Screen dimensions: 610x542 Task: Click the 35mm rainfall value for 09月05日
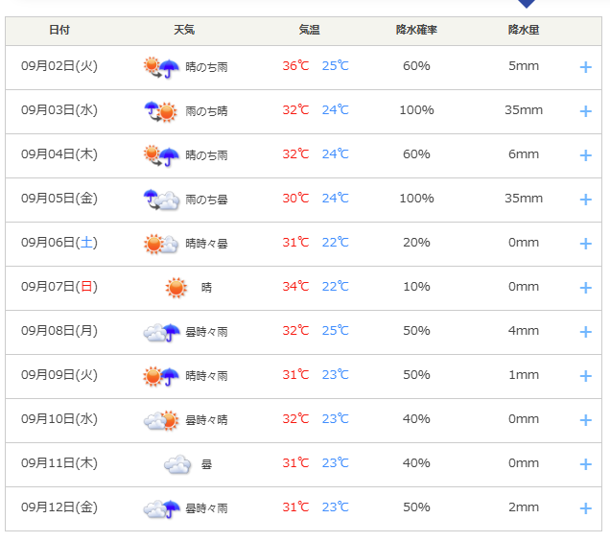(x=524, y=199)
